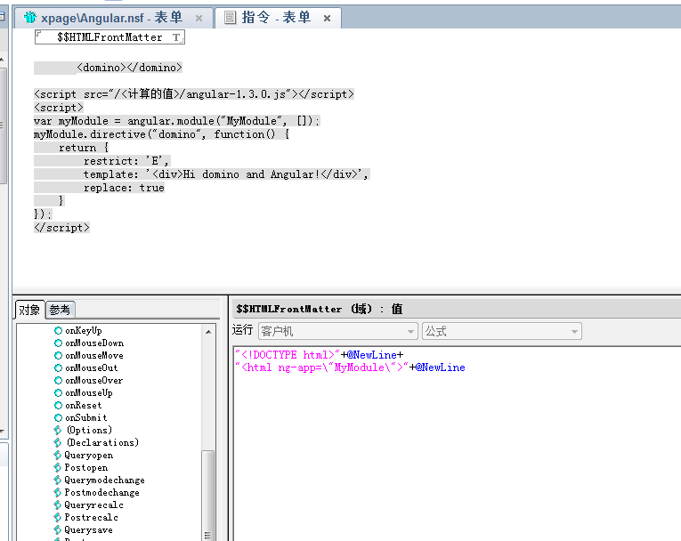This screenshot has height=541, width=681.
Task: Switch to the 指令 - 表单 tab
Action: 279,18
